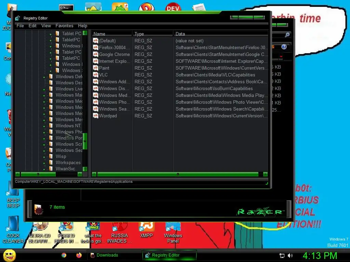Expand the WwanSvc registry key

pos(44,169)
